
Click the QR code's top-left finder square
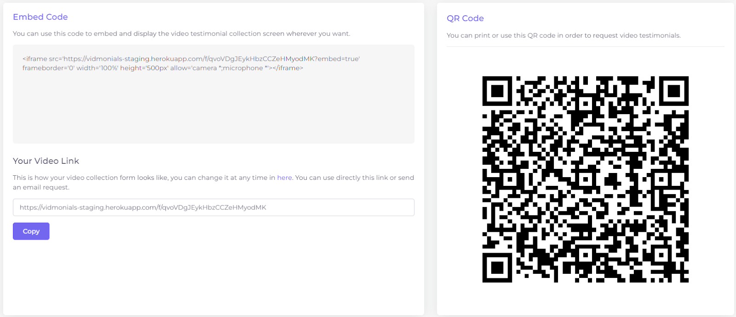click(497, 91)
